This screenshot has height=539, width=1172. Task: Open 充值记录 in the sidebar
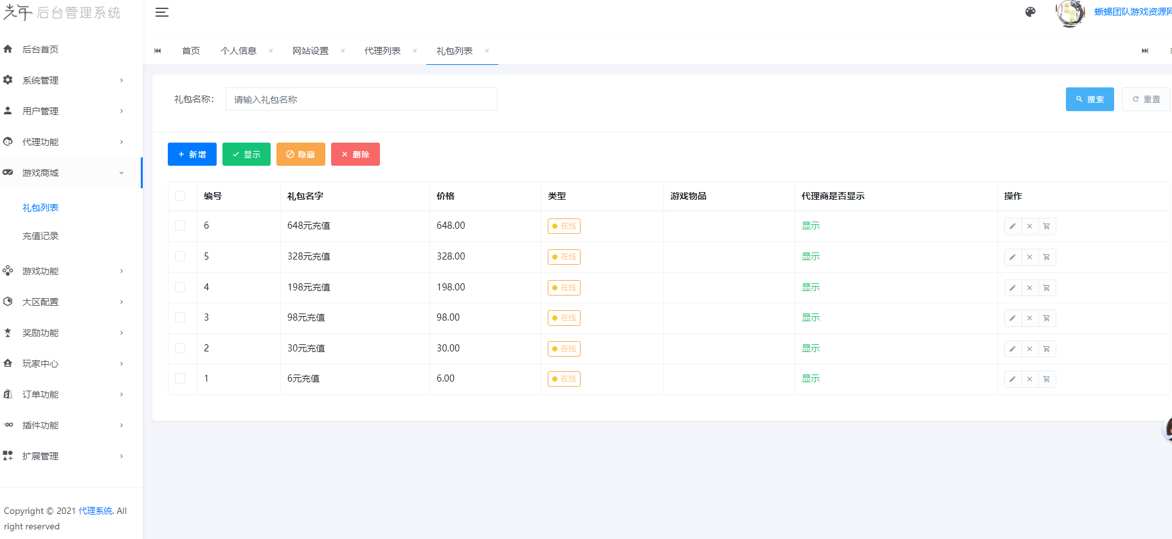[x=41, y=236]
